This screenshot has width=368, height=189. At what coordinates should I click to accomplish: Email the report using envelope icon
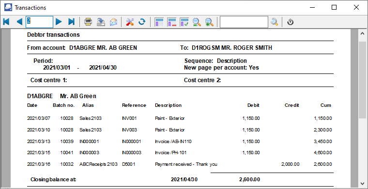click(114, 22)
